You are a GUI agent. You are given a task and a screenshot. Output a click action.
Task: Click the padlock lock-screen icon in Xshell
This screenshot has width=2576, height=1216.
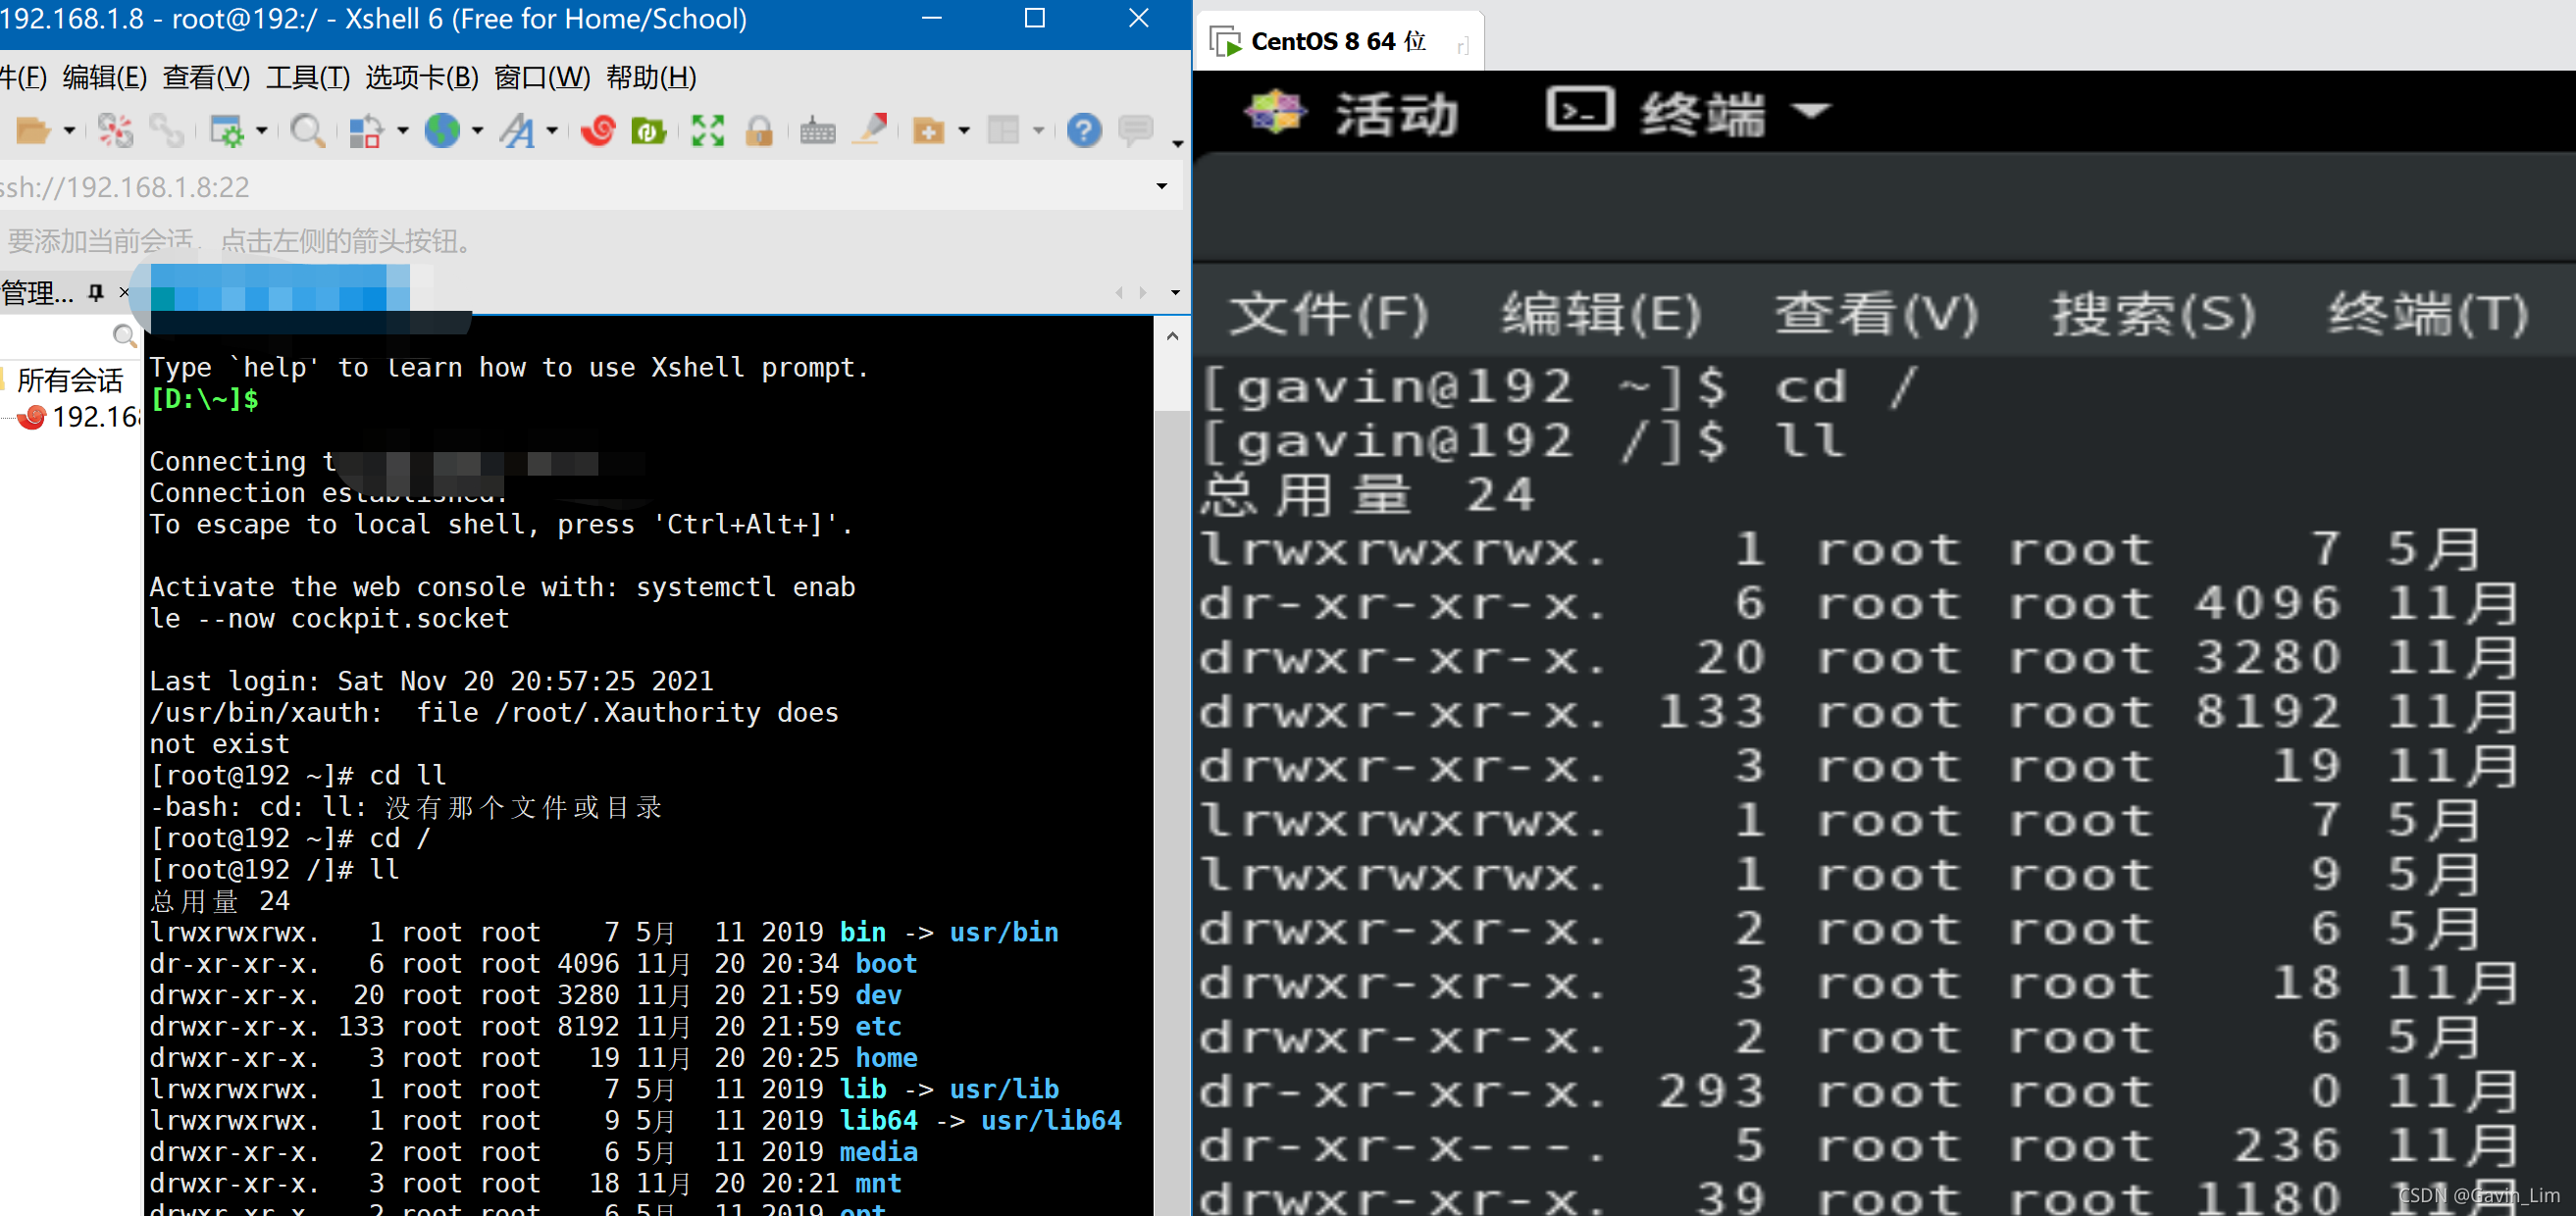click(x=759, y=131)
